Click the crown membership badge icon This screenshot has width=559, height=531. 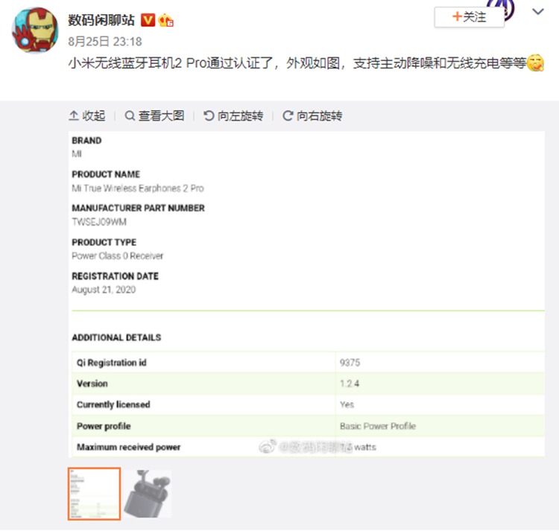click(x=165, y=20)
